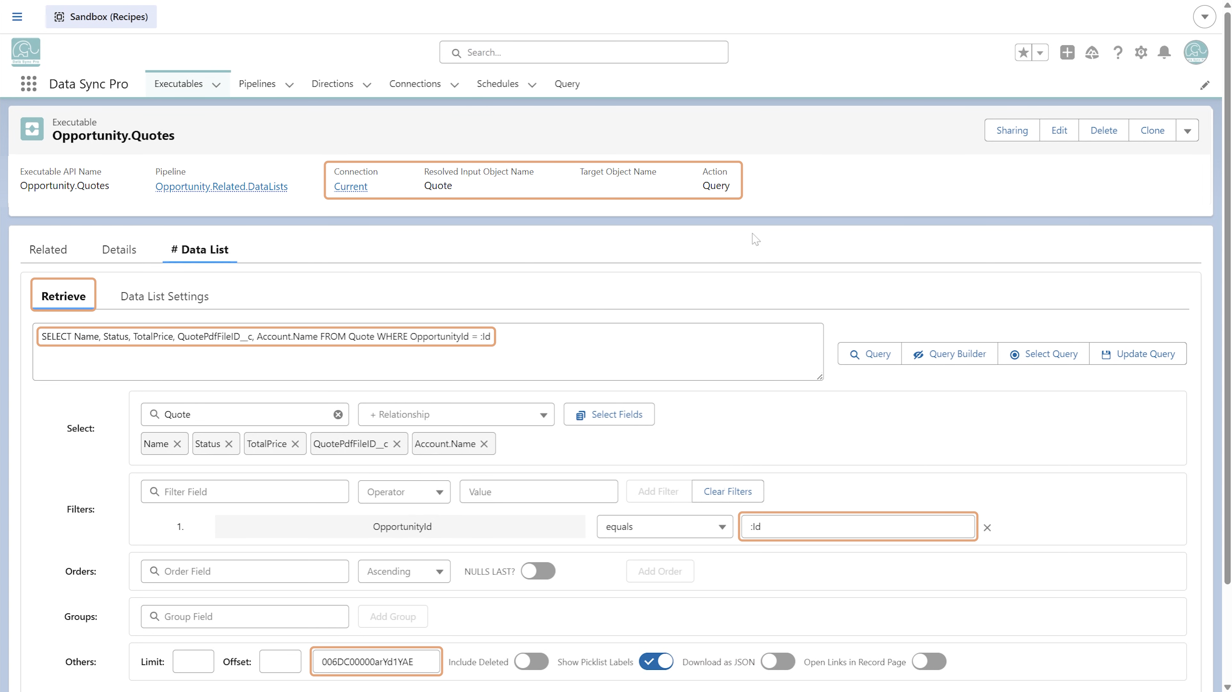The width and height of the screenshot is (1232, 692).
Task: Switch to the Data List Settings tab
Action: [x=164, y=296]
